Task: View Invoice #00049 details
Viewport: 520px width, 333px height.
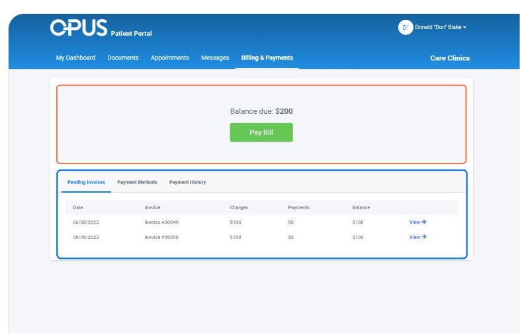Action: click(x=418, y=222)
